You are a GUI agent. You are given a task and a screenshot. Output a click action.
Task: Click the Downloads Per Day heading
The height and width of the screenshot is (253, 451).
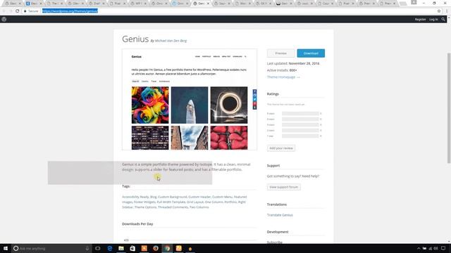click(137, 223)
